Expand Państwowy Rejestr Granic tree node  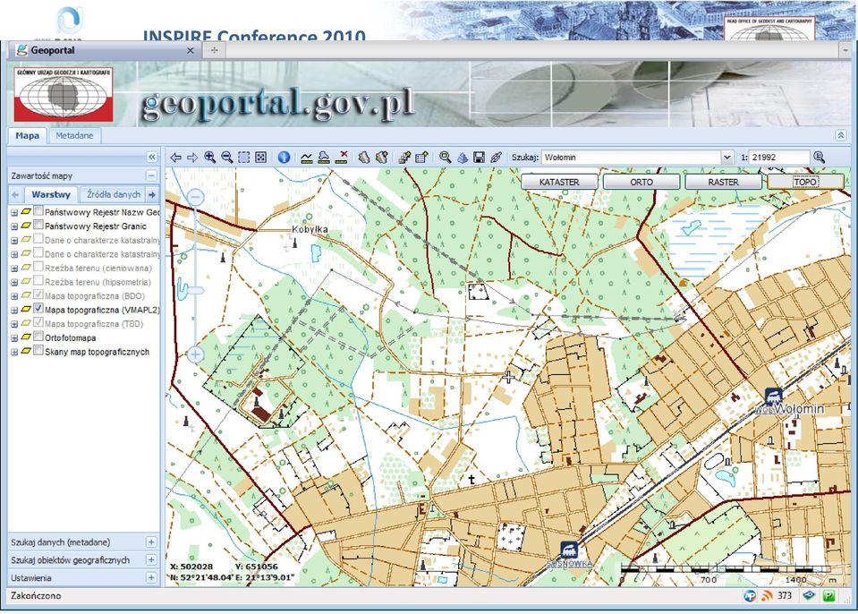(14, 226)
